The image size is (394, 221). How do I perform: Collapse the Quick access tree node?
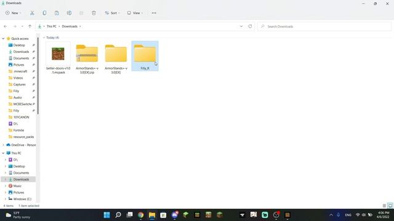click(3, 39)
